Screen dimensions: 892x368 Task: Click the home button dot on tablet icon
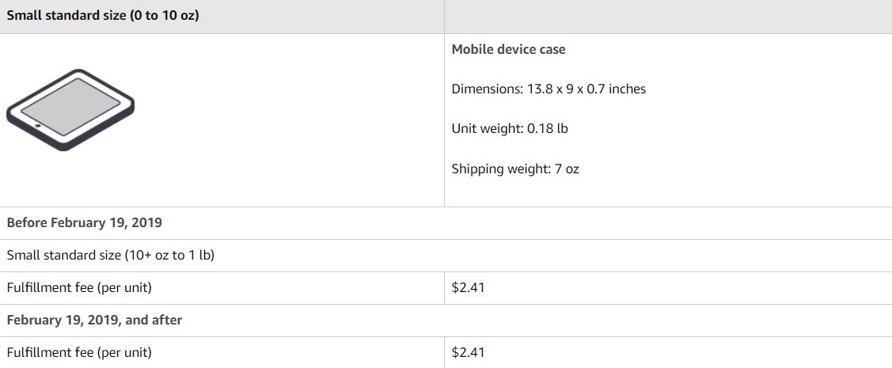(x=37, y=125)
